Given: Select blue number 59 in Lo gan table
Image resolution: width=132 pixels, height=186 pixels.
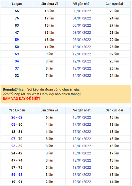Looking at the screenshot, I should point(17,40).
